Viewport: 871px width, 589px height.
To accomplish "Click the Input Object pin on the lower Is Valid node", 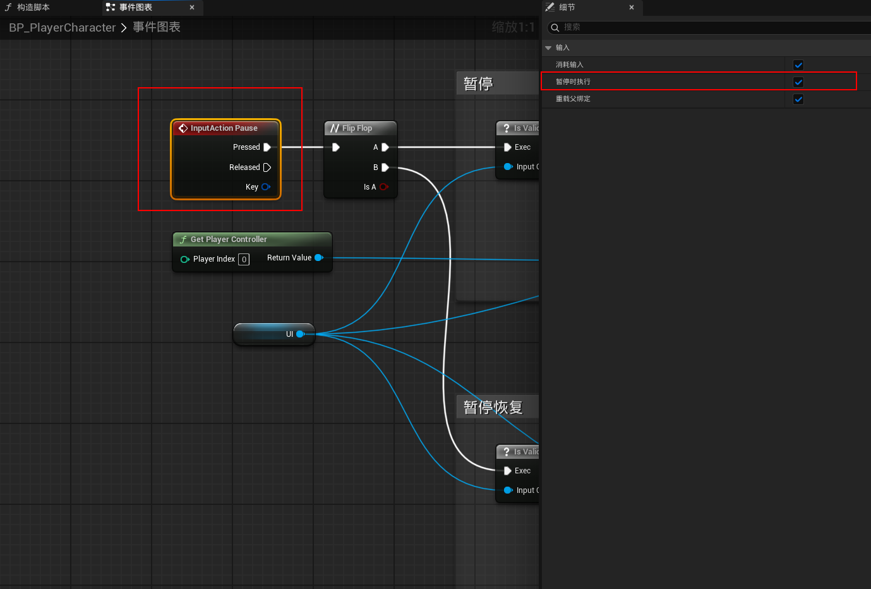I will point(508,490).
